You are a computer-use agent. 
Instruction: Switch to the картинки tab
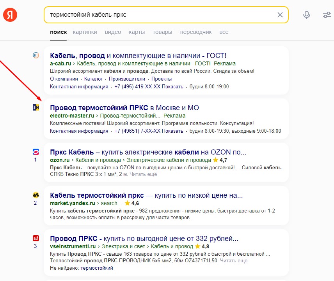point(85,32)
